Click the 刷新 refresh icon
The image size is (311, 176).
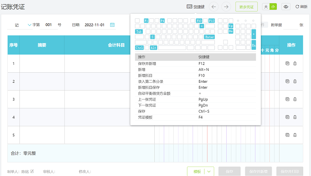[x=297, y=7]
